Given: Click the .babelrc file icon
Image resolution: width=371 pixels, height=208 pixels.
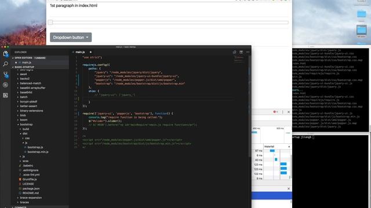Looking at the screenshot, I should [x=20, y=166].
